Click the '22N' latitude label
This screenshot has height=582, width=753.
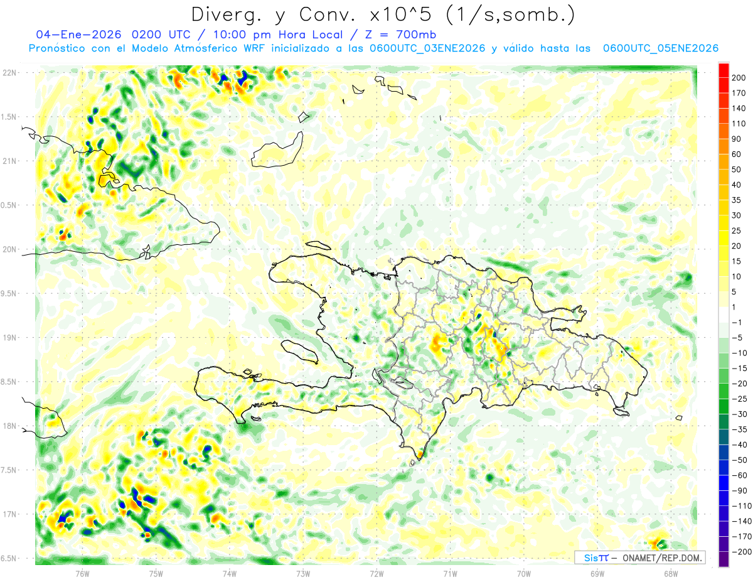click(9, 73)
